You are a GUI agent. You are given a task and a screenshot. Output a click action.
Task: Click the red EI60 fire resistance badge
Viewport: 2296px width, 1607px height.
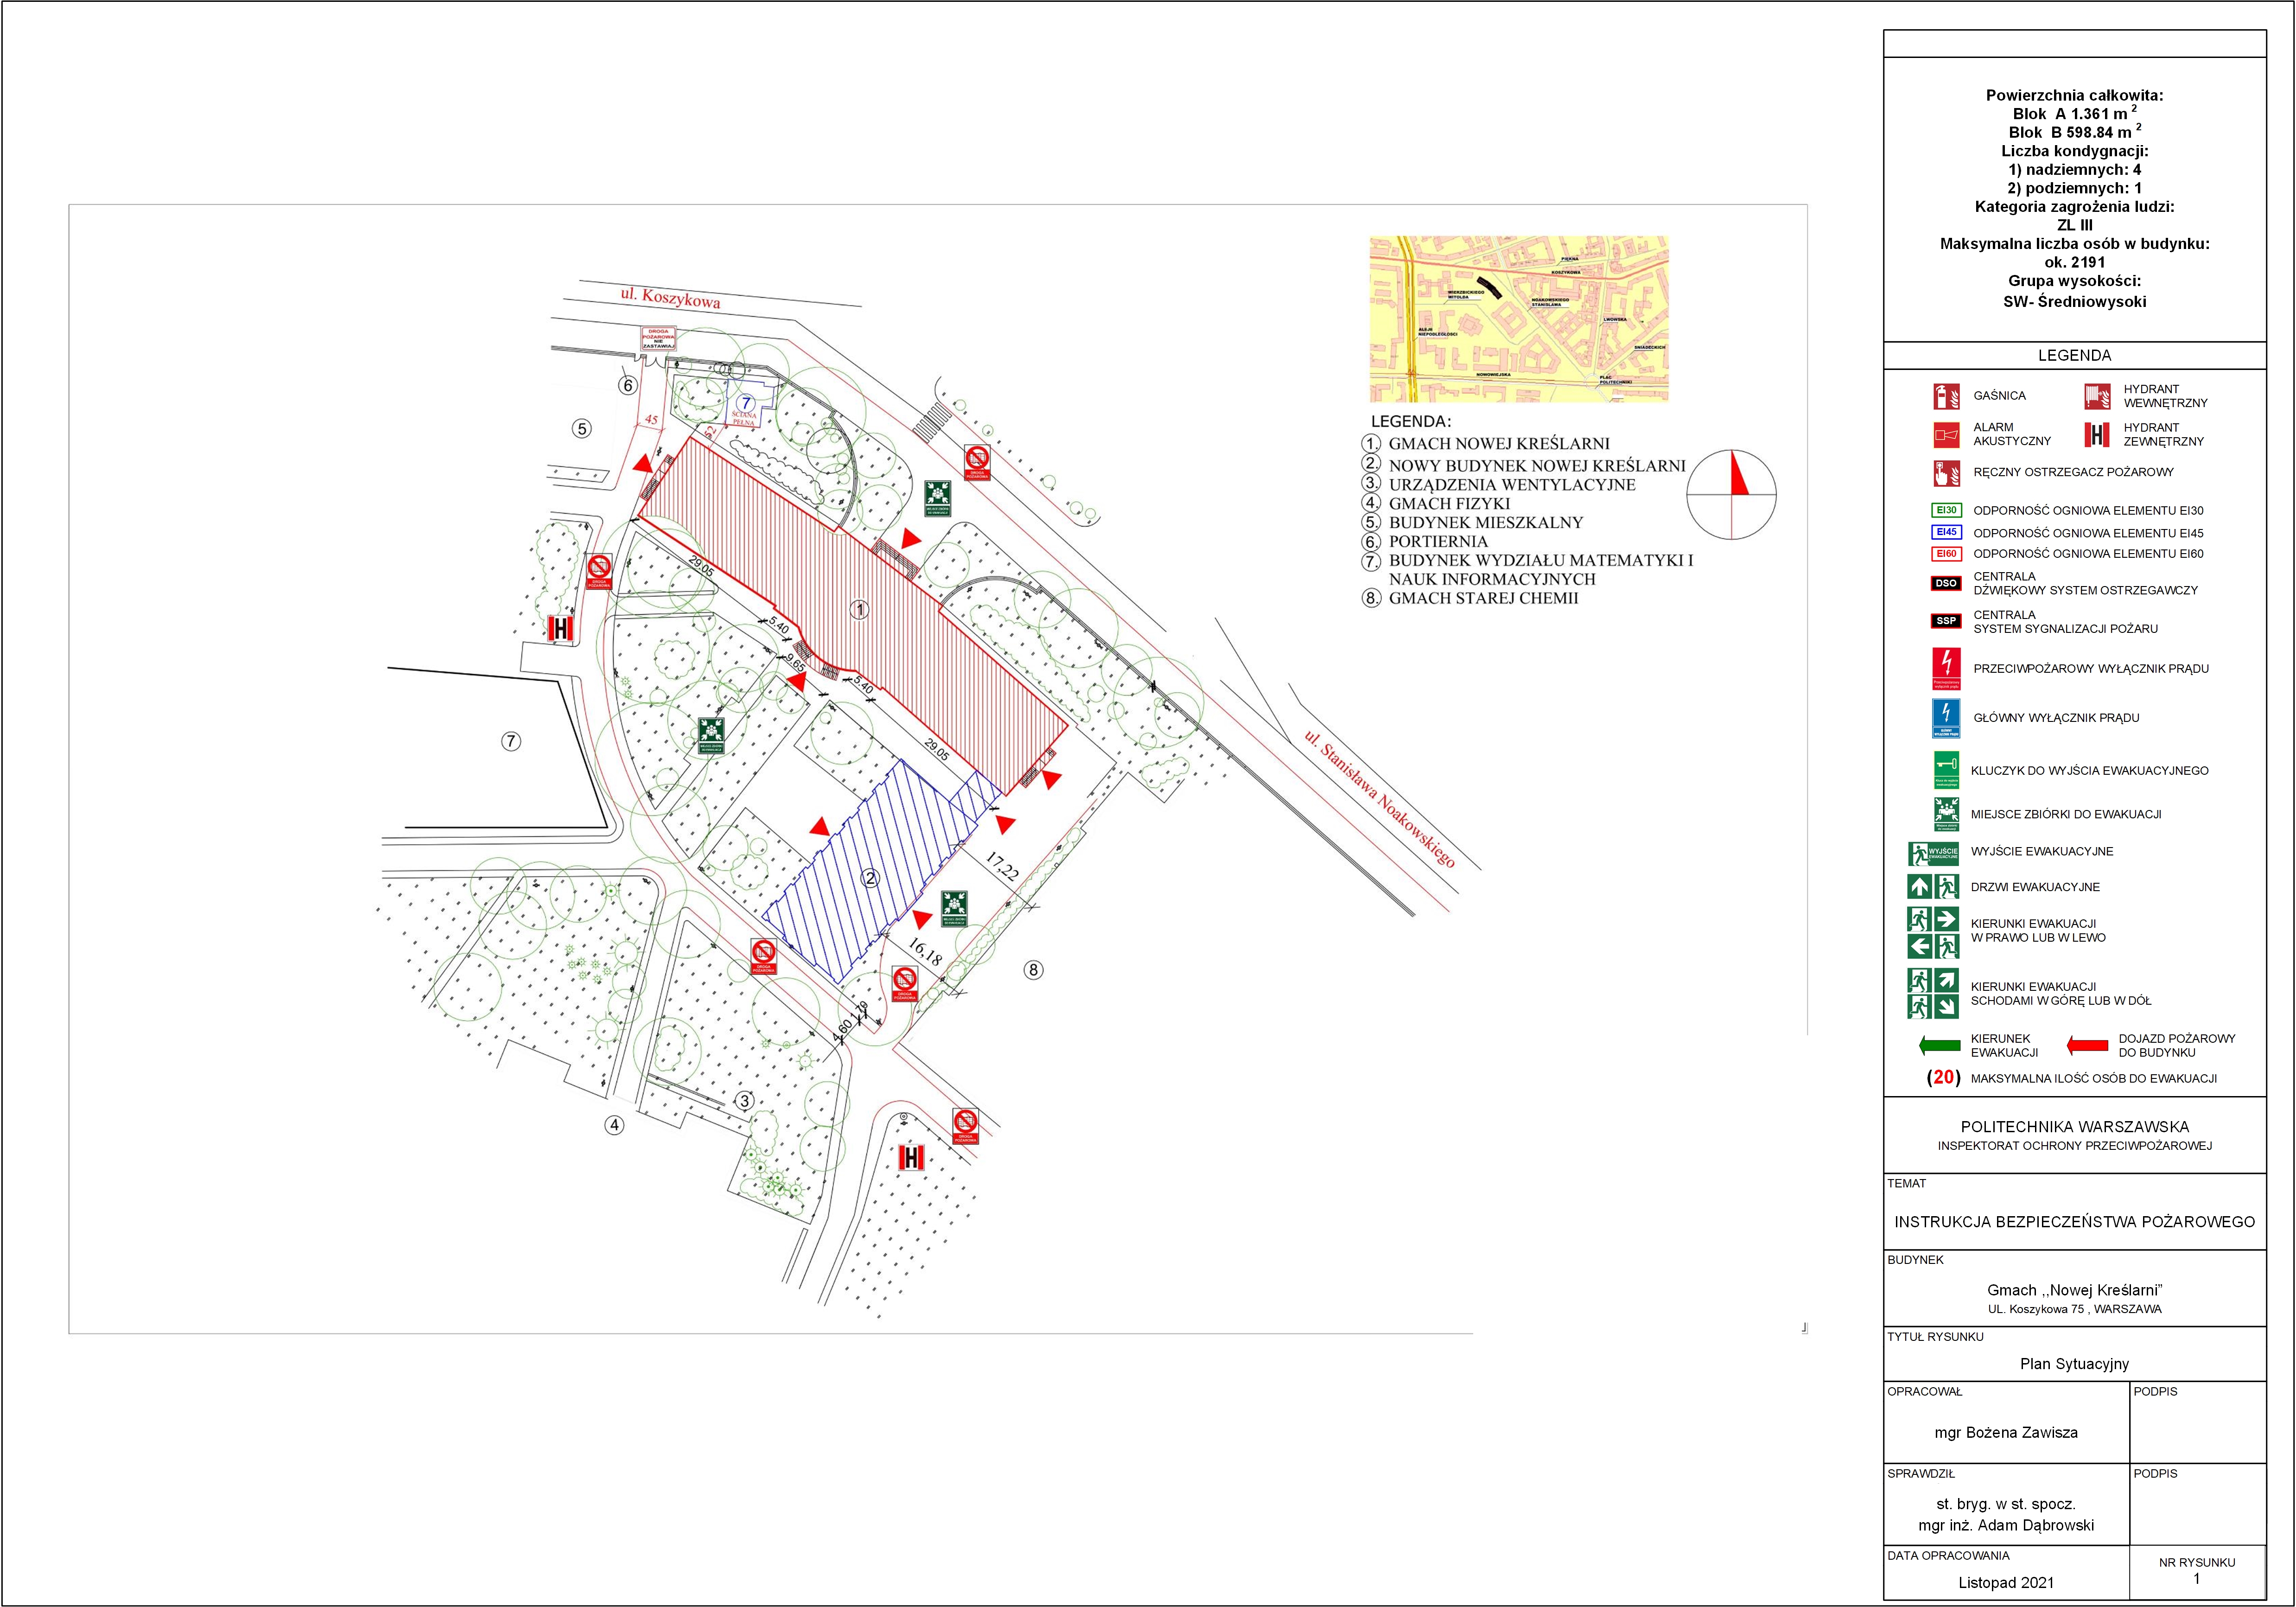[1946, 553]
